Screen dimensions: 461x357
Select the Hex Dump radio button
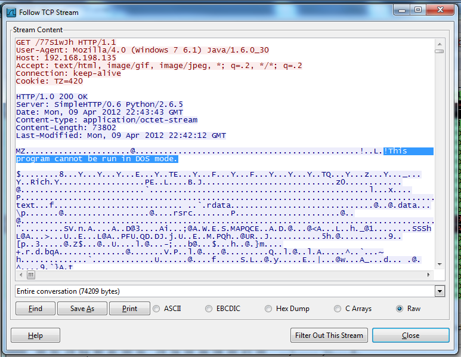click(268, 309)
